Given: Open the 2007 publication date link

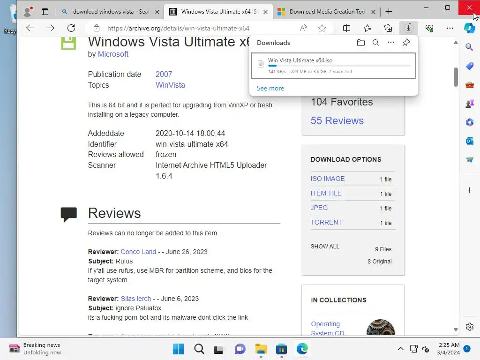Looking at the screenshot, I should click(x=164, y=74).
